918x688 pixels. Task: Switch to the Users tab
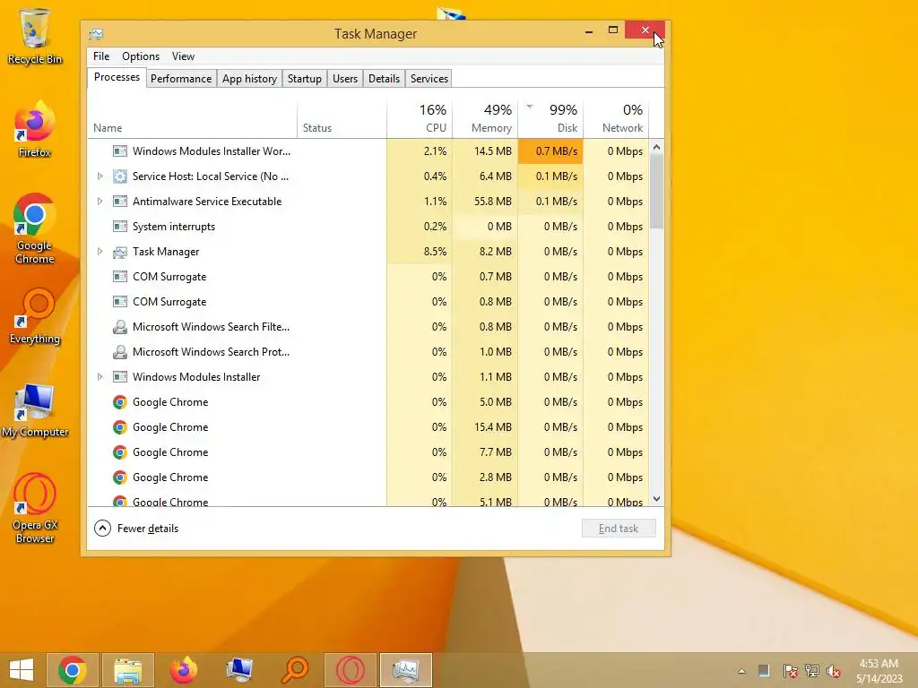coord(345,79)
